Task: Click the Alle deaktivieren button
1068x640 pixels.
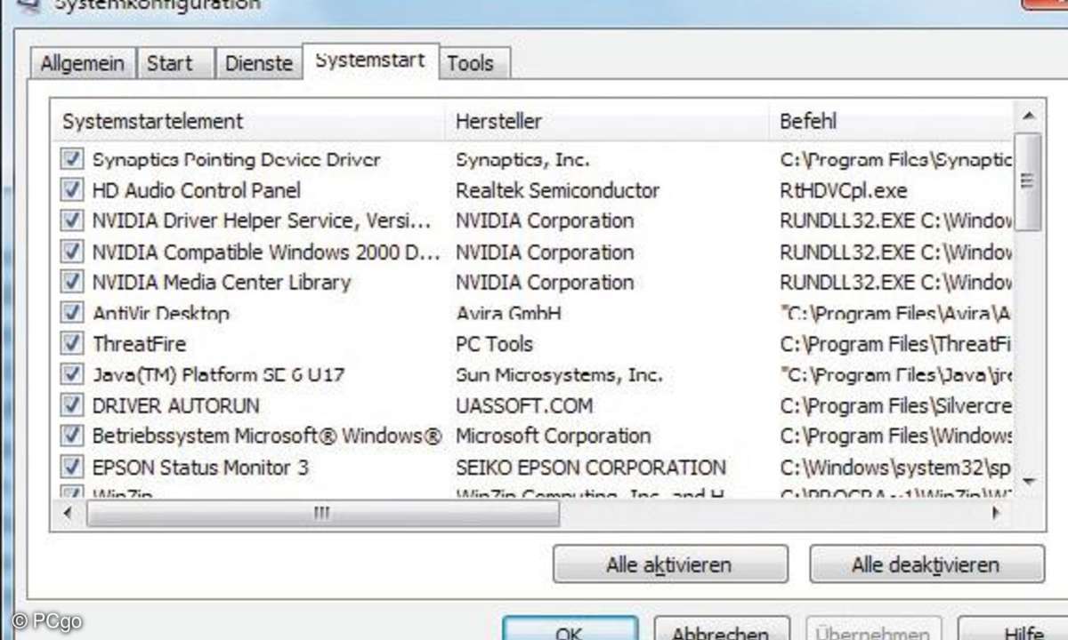Action: tap(926, 564)
